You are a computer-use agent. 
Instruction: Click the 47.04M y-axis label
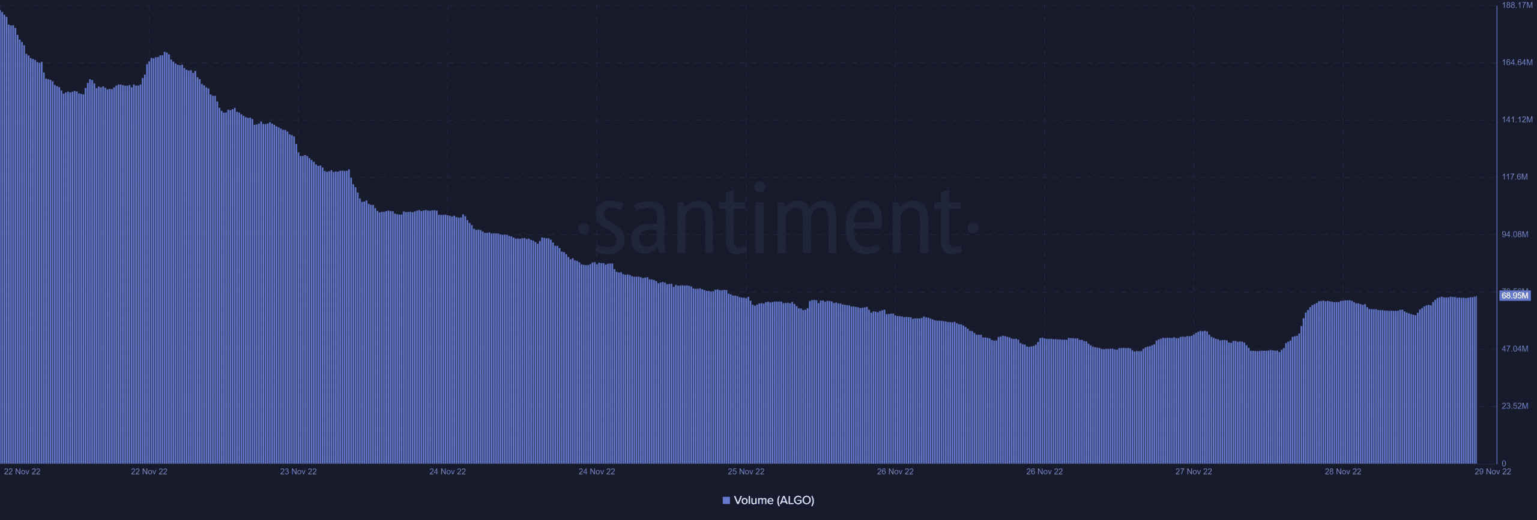1515,349
